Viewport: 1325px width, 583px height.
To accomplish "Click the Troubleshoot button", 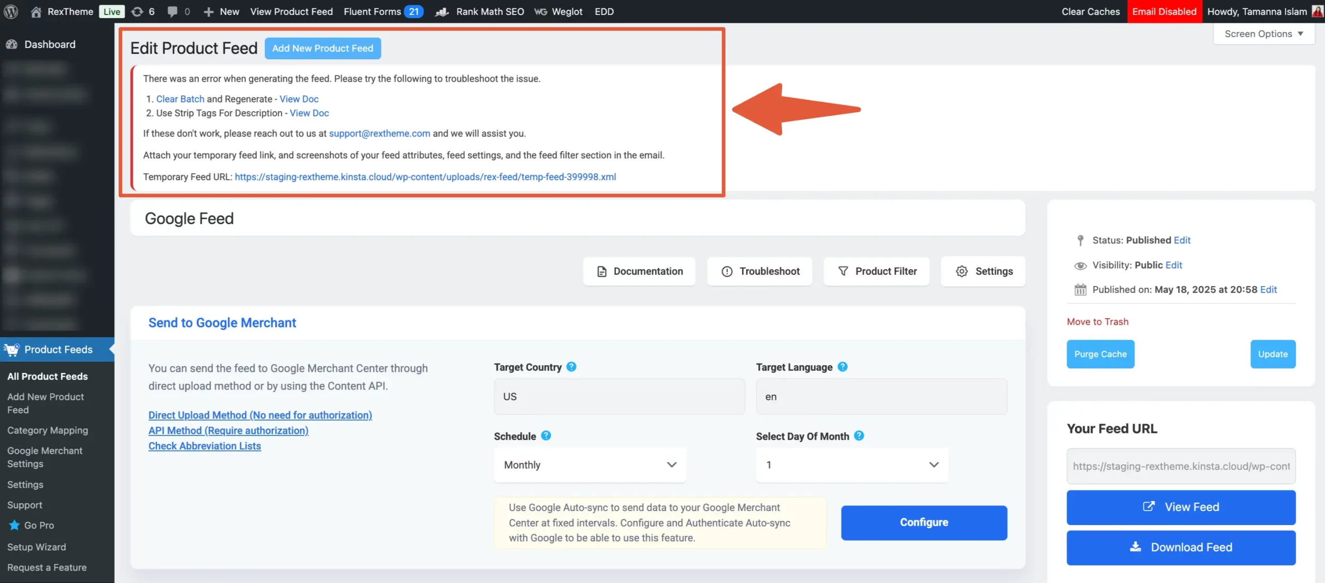I will 760,271.
